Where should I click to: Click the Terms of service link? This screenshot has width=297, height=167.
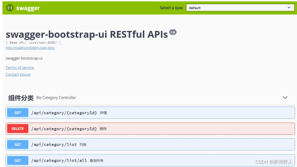20,67
